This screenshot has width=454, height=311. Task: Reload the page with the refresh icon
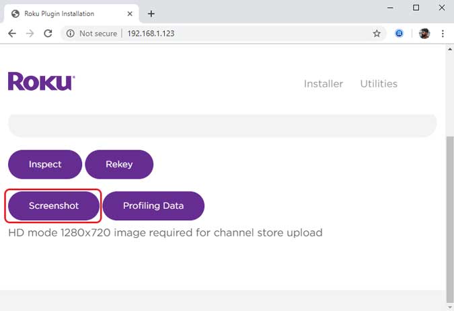[48, 34]
